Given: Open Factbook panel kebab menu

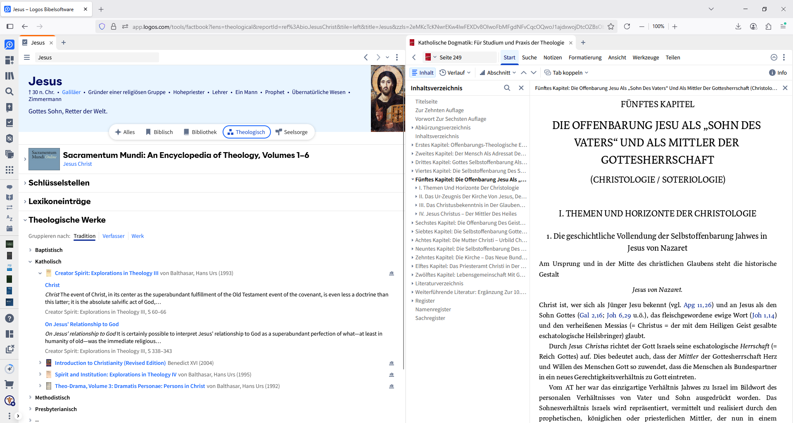Looking at the screenshot, I should pyautogui.click(x=397, y=57).
